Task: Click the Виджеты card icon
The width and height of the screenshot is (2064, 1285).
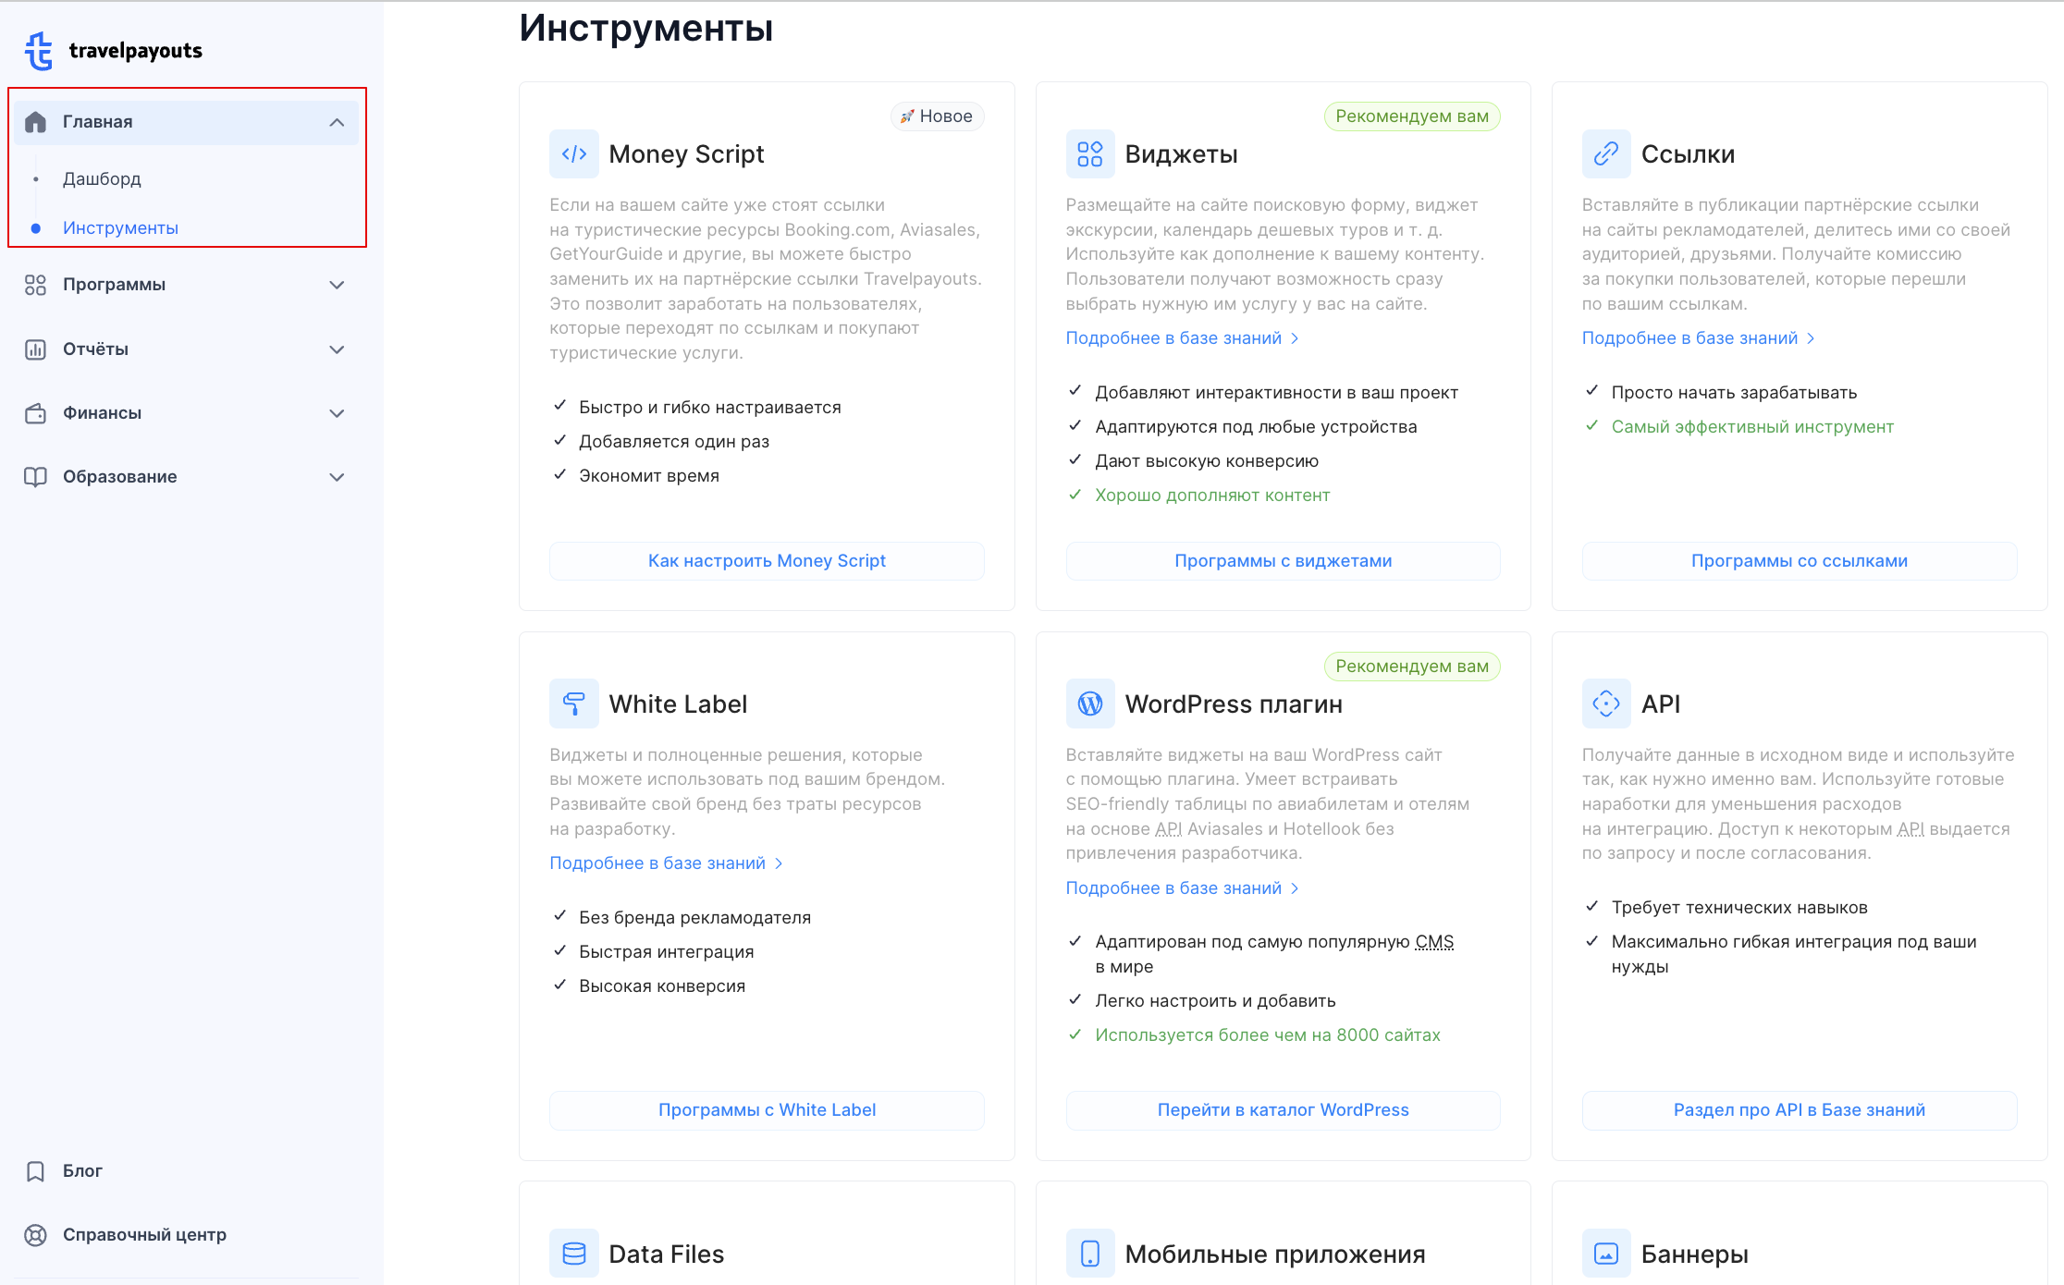Action: (1090, 154)
